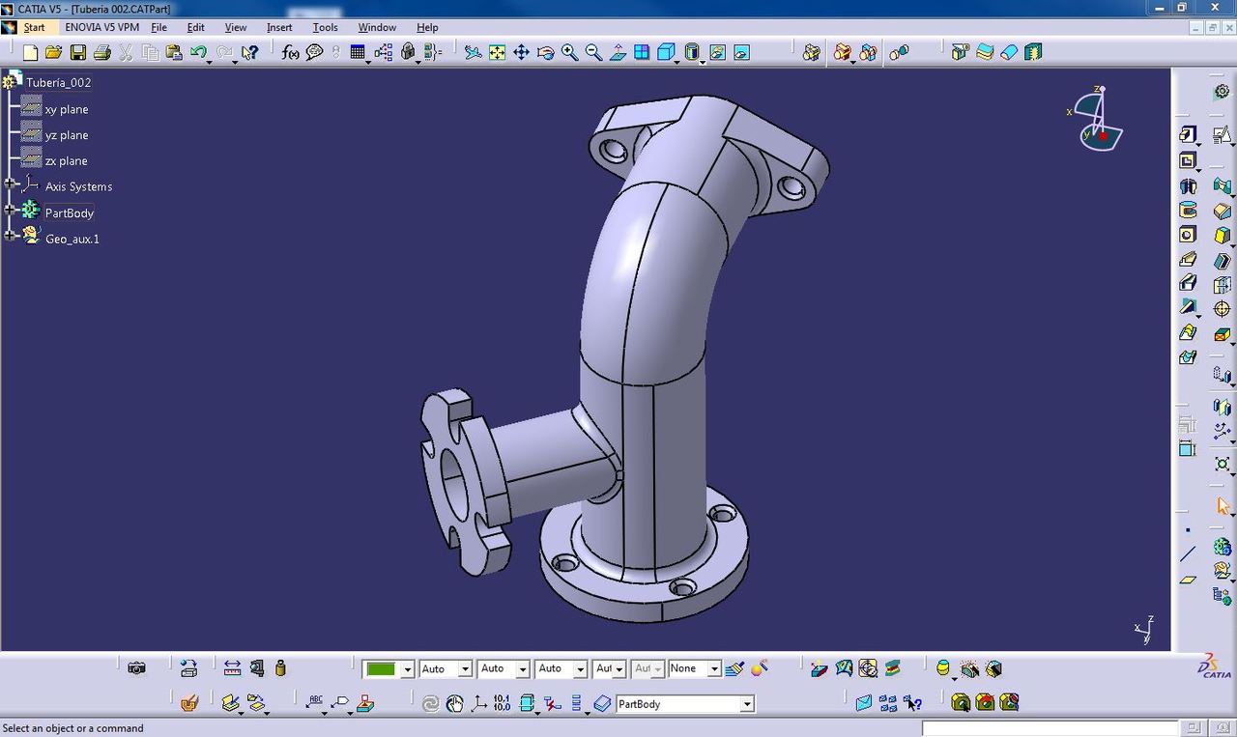Open the second Auto dropdown, transparency field
This screenshot has width=1237, height=737.
point(523,669)
